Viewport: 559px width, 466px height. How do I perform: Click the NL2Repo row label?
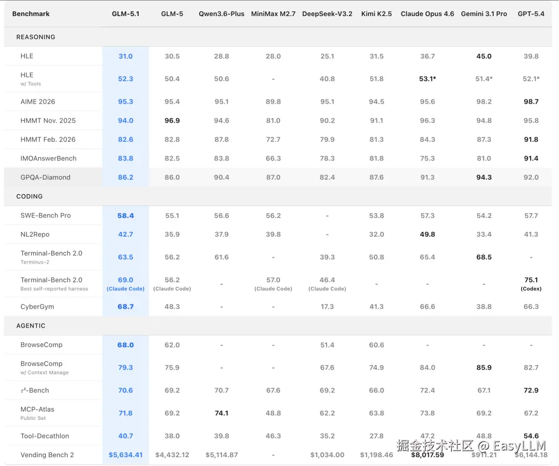(35, 234)
